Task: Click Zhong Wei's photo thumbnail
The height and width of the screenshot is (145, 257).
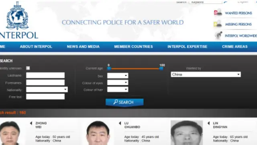Action: tap(10, 133)
